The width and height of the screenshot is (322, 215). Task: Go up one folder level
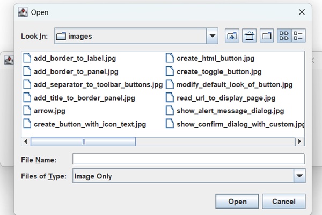[x=232, y=36]
